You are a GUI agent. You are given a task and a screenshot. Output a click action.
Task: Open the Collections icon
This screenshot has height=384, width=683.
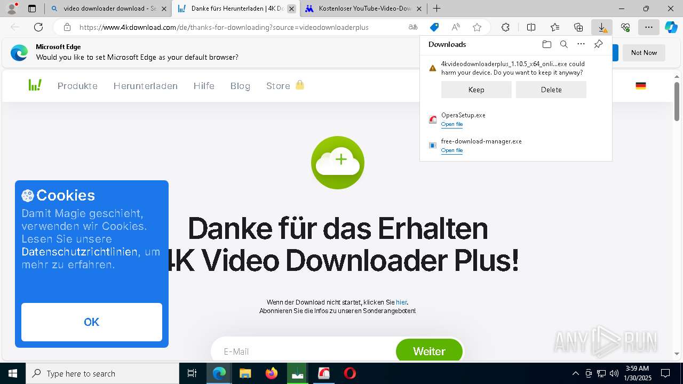coord(578,27)
